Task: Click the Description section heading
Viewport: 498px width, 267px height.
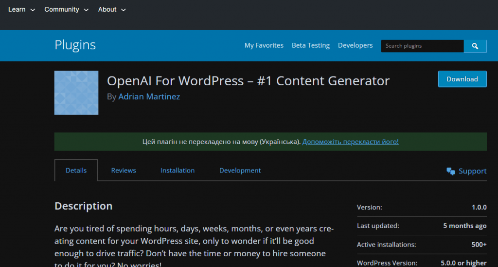Action: click(x=83, y=206)
